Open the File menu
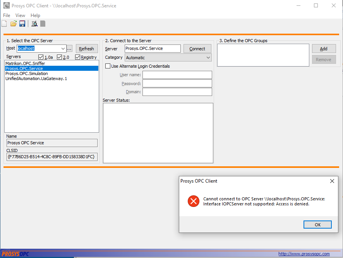343x258 pixels. tap(7, 15)
